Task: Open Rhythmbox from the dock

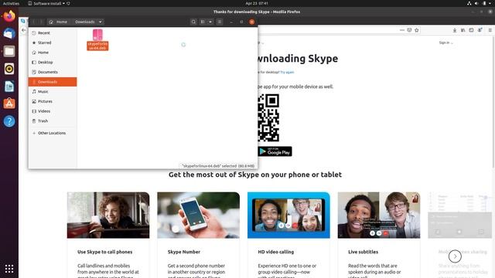Action: pos(9,69)
